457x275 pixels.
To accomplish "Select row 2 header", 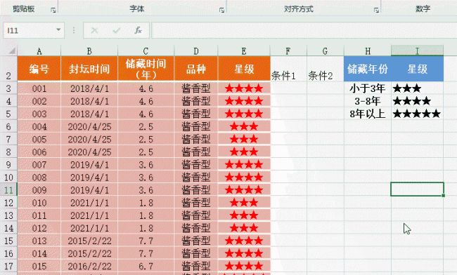I will click(8, 69).
